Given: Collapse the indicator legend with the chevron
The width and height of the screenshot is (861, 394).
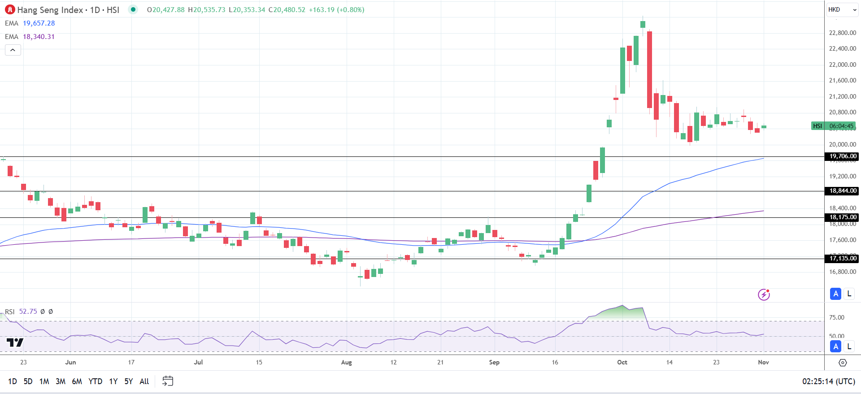Looking at the screenshot, I should pos(13,50).
